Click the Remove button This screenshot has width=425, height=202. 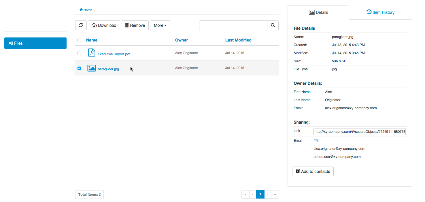135,25
